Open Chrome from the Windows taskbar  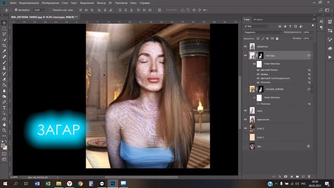pyautogui.click(x=80, y=183)
